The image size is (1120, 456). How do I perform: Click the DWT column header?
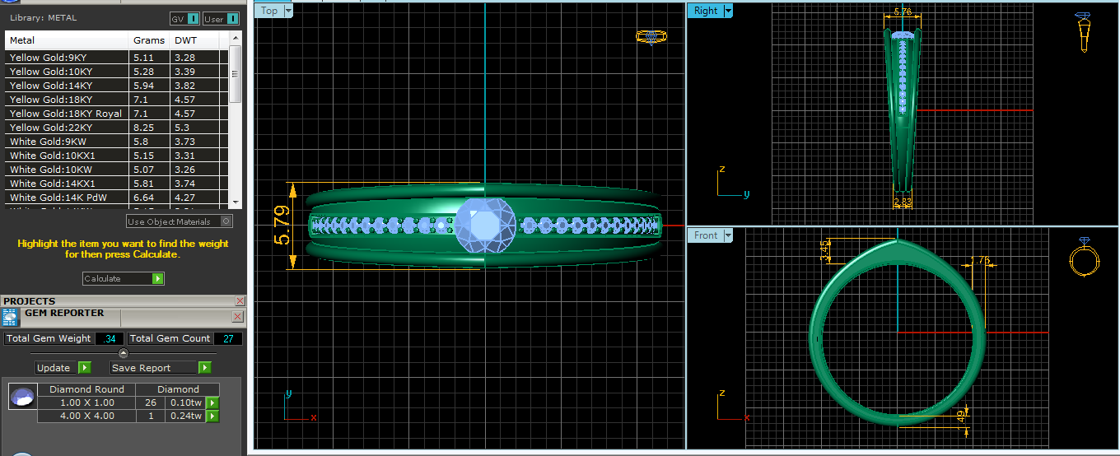(x=195, y=40)
